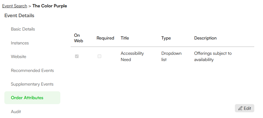This screenshot has width=263, height=118.
Task: Click the Required column header
Action: [105, 38]
